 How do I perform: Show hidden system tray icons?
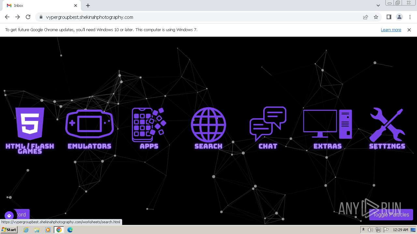click(x=363, y=230)
